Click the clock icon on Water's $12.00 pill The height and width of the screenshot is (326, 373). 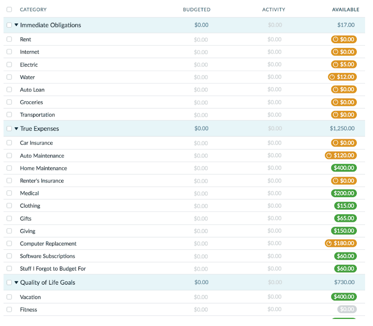[x=332, y=77]
